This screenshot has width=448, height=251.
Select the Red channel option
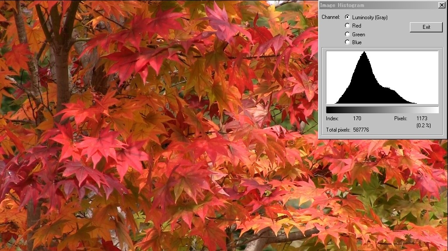coord(347,25)
